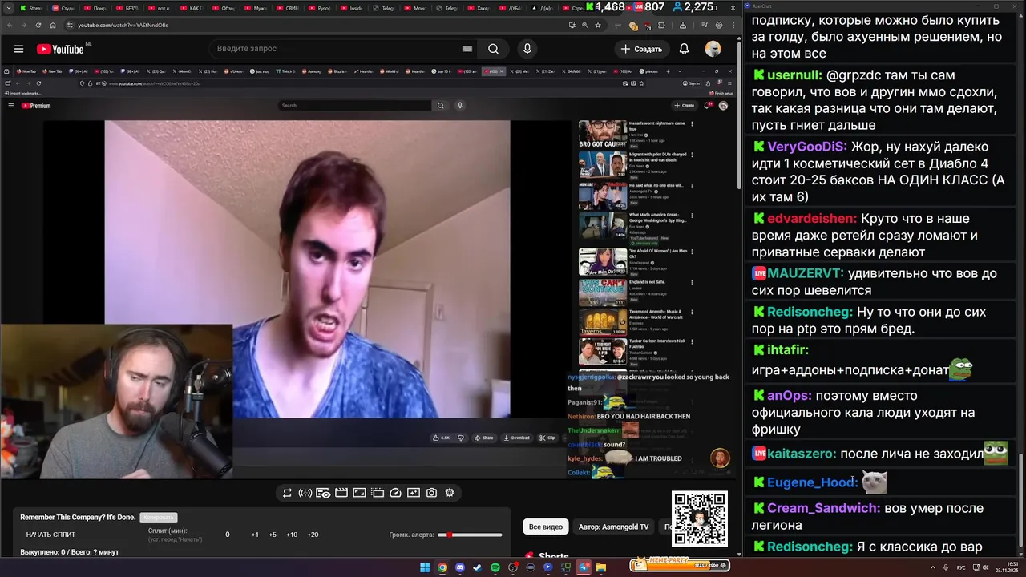This screenshot has height=577, width=1026.
Task: Click the Download button under inner video
Action: (x=516, y=438)
